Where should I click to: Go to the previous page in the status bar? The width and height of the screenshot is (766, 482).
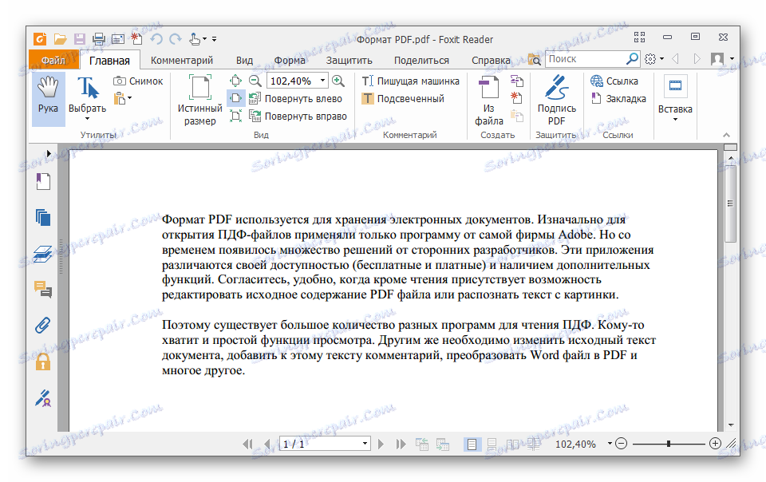(267, 444)
